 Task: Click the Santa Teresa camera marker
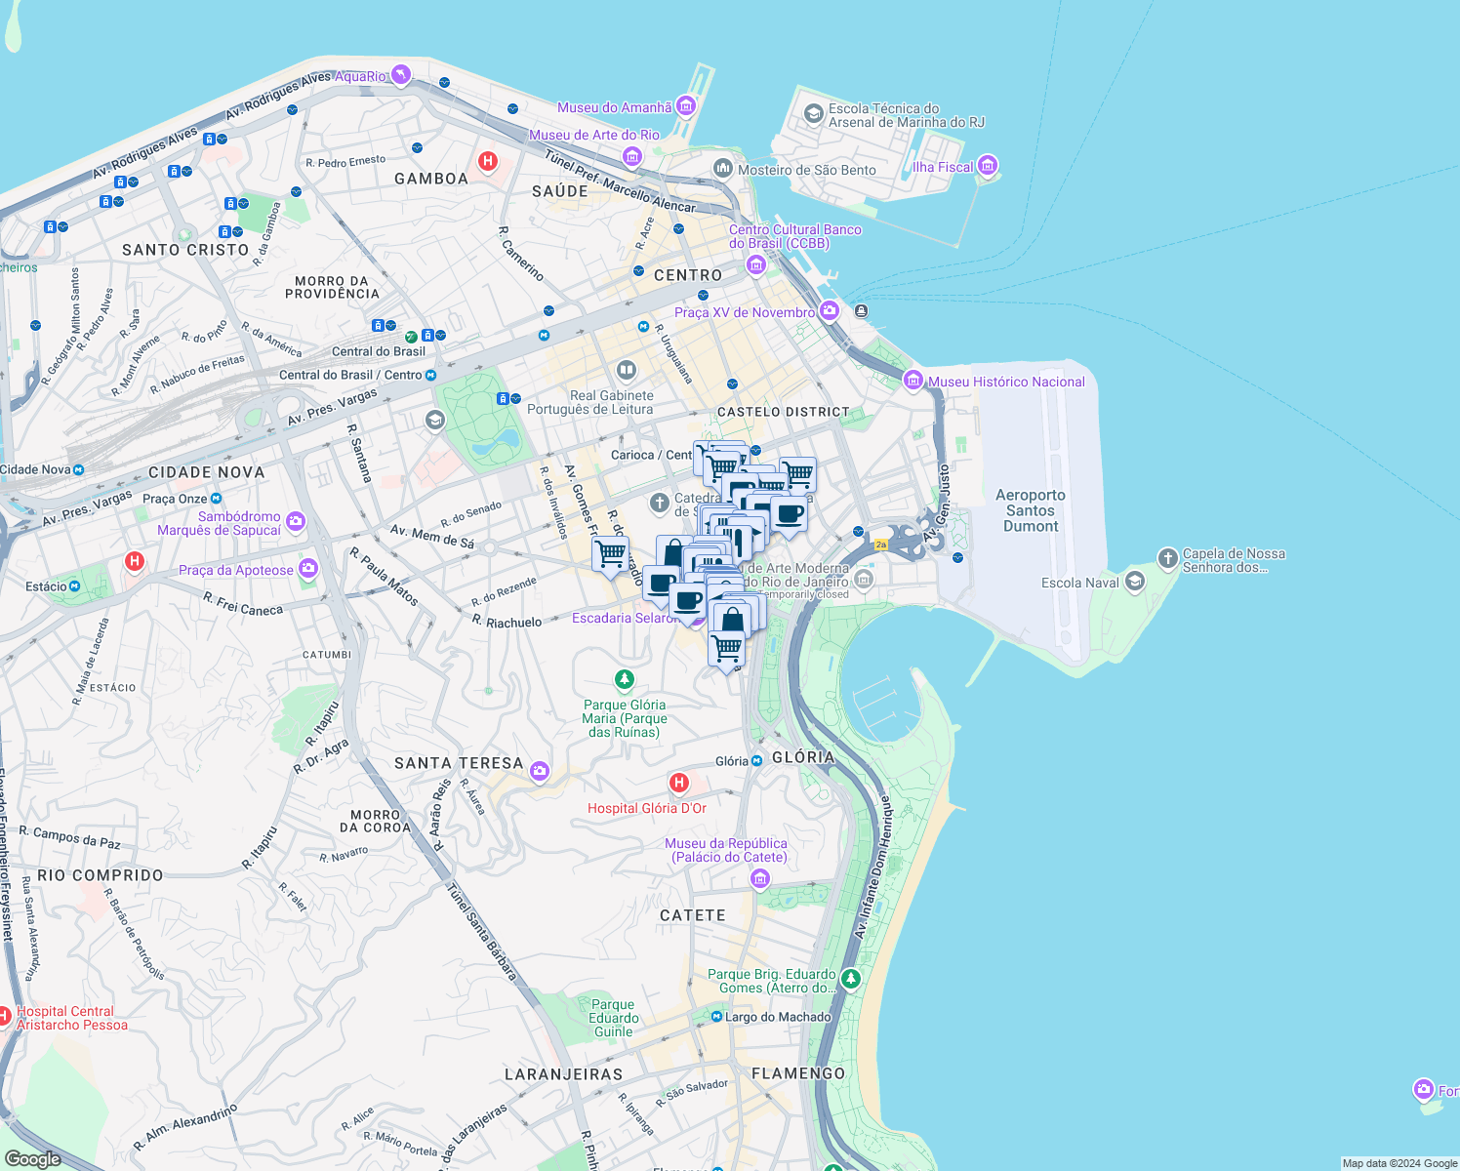pyautogui.click(x=539, y=772)
